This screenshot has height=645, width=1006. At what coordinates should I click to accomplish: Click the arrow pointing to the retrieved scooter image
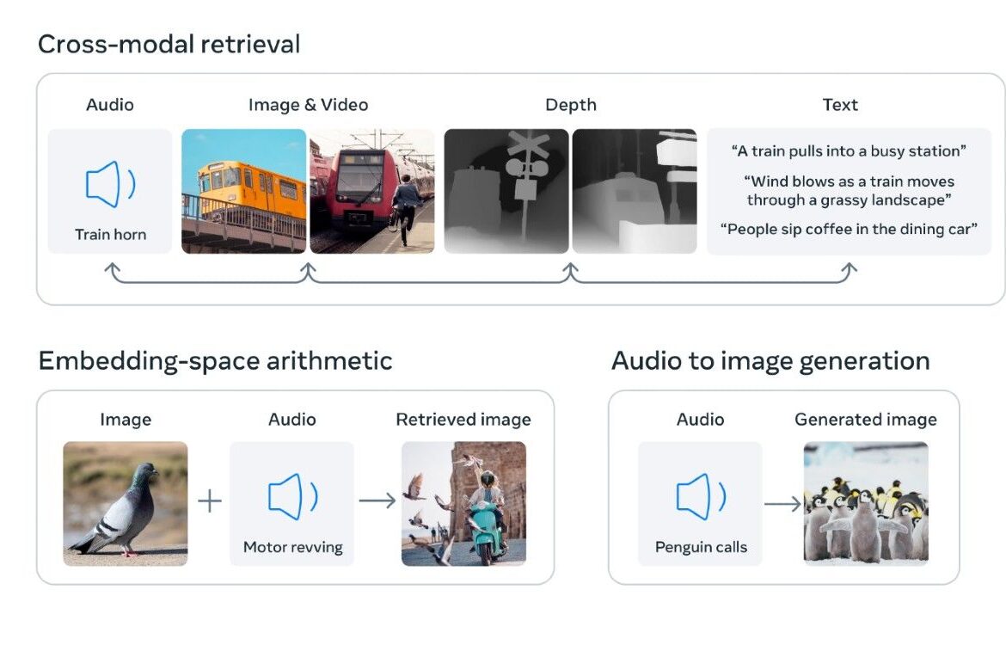(377, 501)
